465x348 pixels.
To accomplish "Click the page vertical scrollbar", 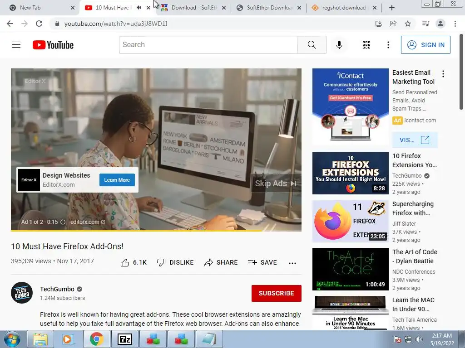I will (461, 71).
